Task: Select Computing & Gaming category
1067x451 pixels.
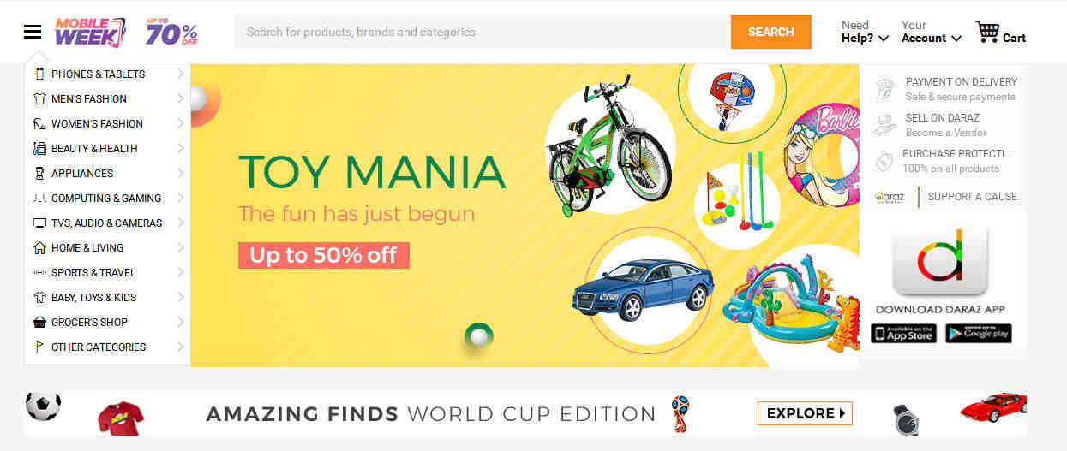Action: [107, 198]
